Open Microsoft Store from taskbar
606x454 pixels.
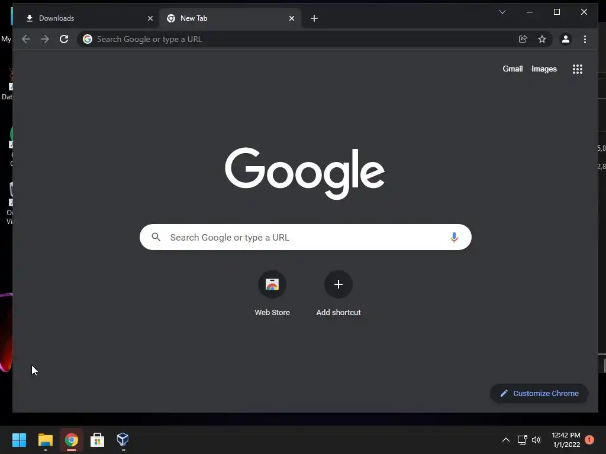click(97, 440)
